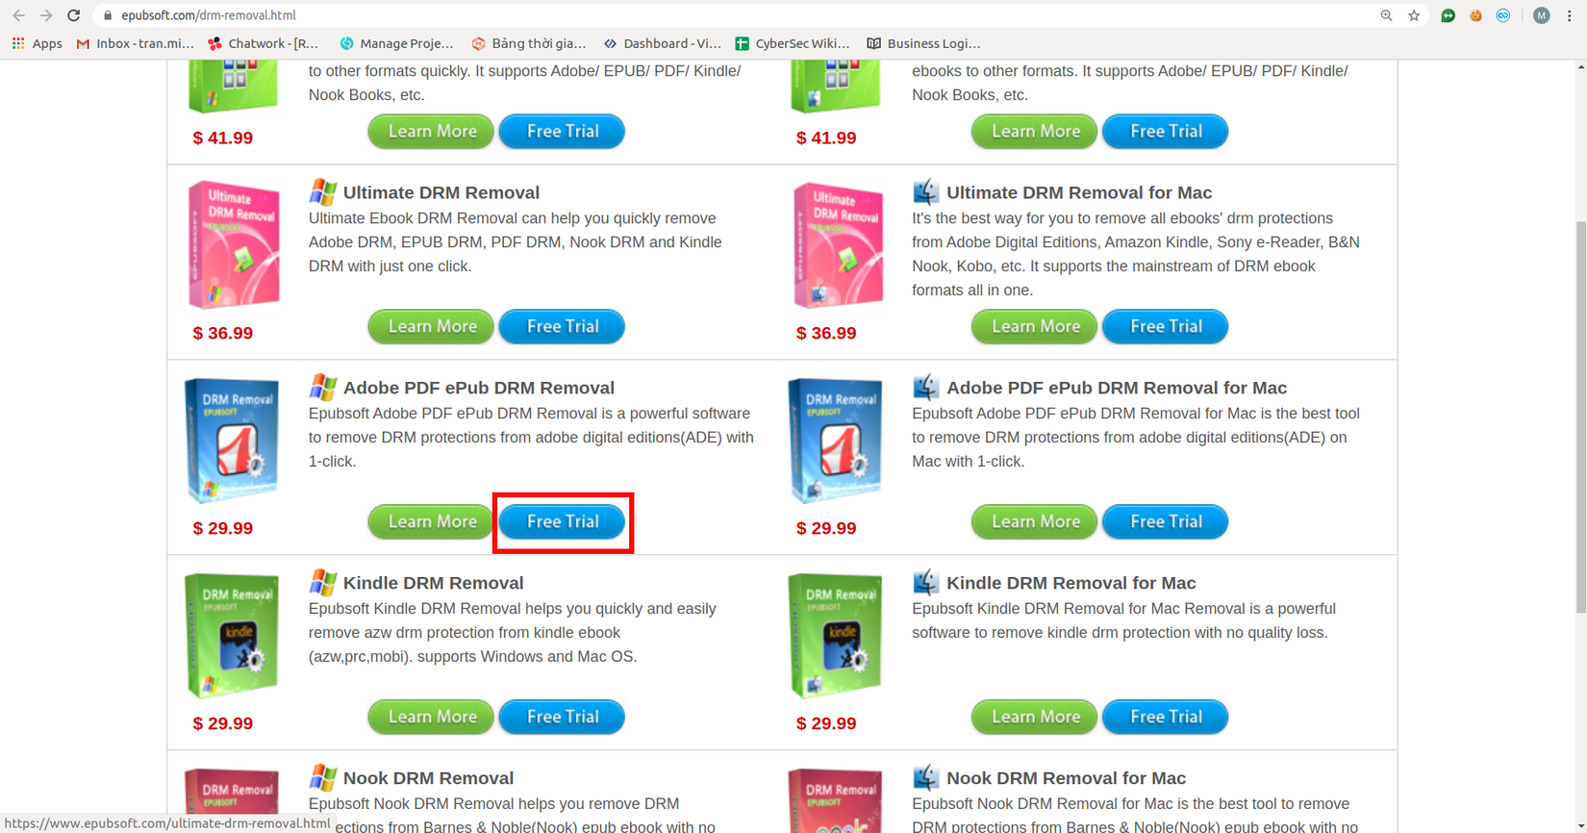Click Learn More for Kindle DRM Removal
This screenshot has height=833, width=1587.
pyautogui.click(x=431, y=717)
